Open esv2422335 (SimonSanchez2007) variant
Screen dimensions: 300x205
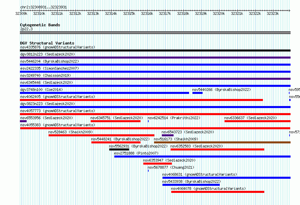(x=50, y=68)
